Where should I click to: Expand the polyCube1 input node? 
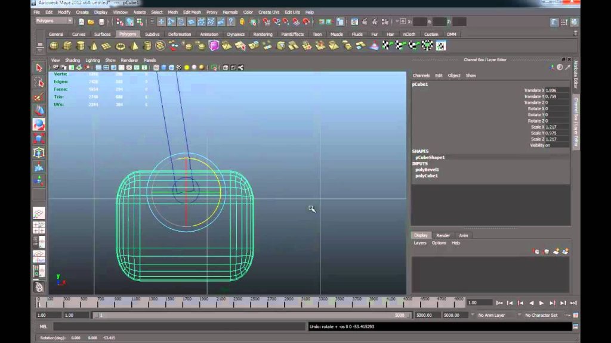pyautogui.click(x=426, y=176)
